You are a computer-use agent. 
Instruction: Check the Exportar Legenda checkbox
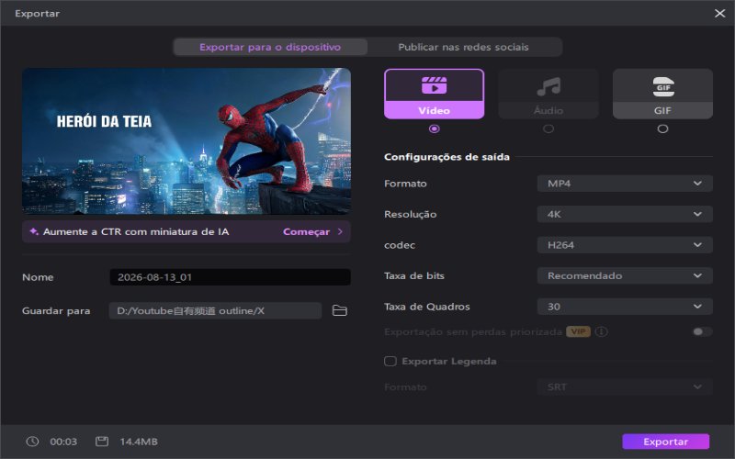pyautogui.click(x=390, y=361)
